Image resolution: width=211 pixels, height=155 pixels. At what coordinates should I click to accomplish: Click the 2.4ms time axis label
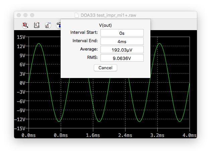click(x=125, y=135)
